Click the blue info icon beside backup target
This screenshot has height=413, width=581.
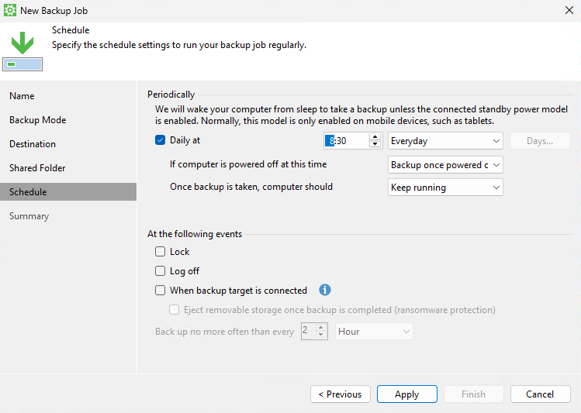coord(325,291)
